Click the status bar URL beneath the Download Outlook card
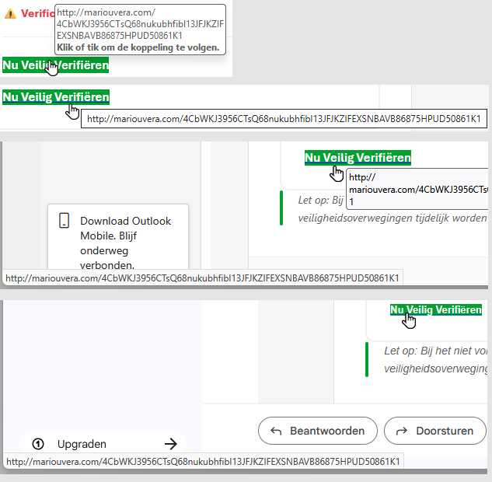This screenshot has height=482, width=492. tap(202, 278)
